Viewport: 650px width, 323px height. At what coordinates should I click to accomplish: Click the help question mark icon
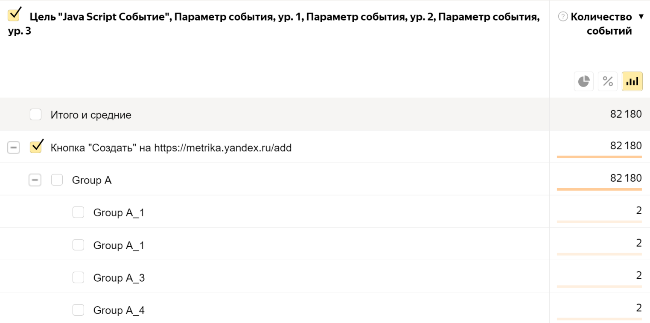pos(563,17)
